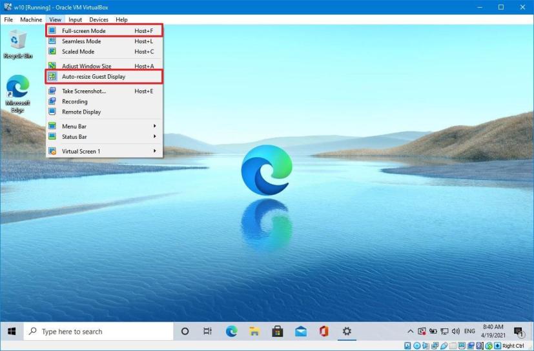Open the Input menu

(x=75, y=20)
